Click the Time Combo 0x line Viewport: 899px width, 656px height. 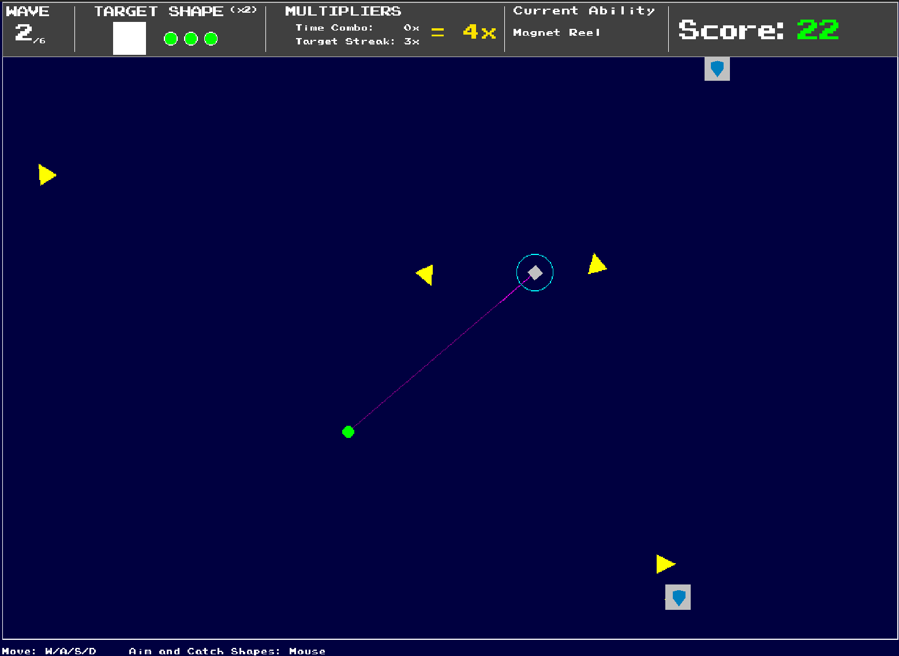point(357,28)
